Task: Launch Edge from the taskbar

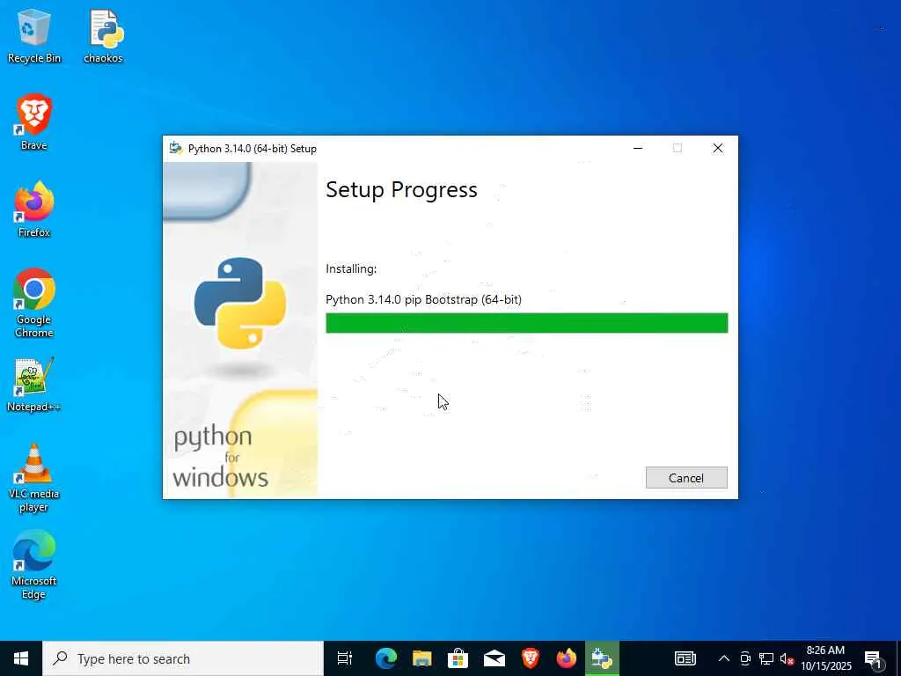Action: 386,658
